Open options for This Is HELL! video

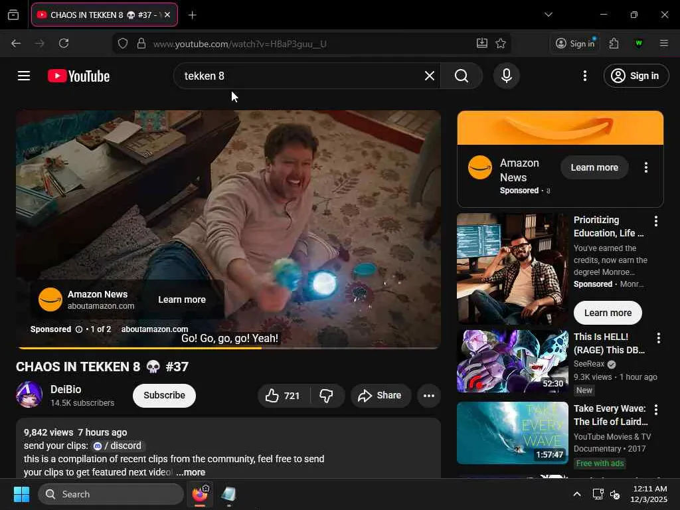(x=658, y=338)
